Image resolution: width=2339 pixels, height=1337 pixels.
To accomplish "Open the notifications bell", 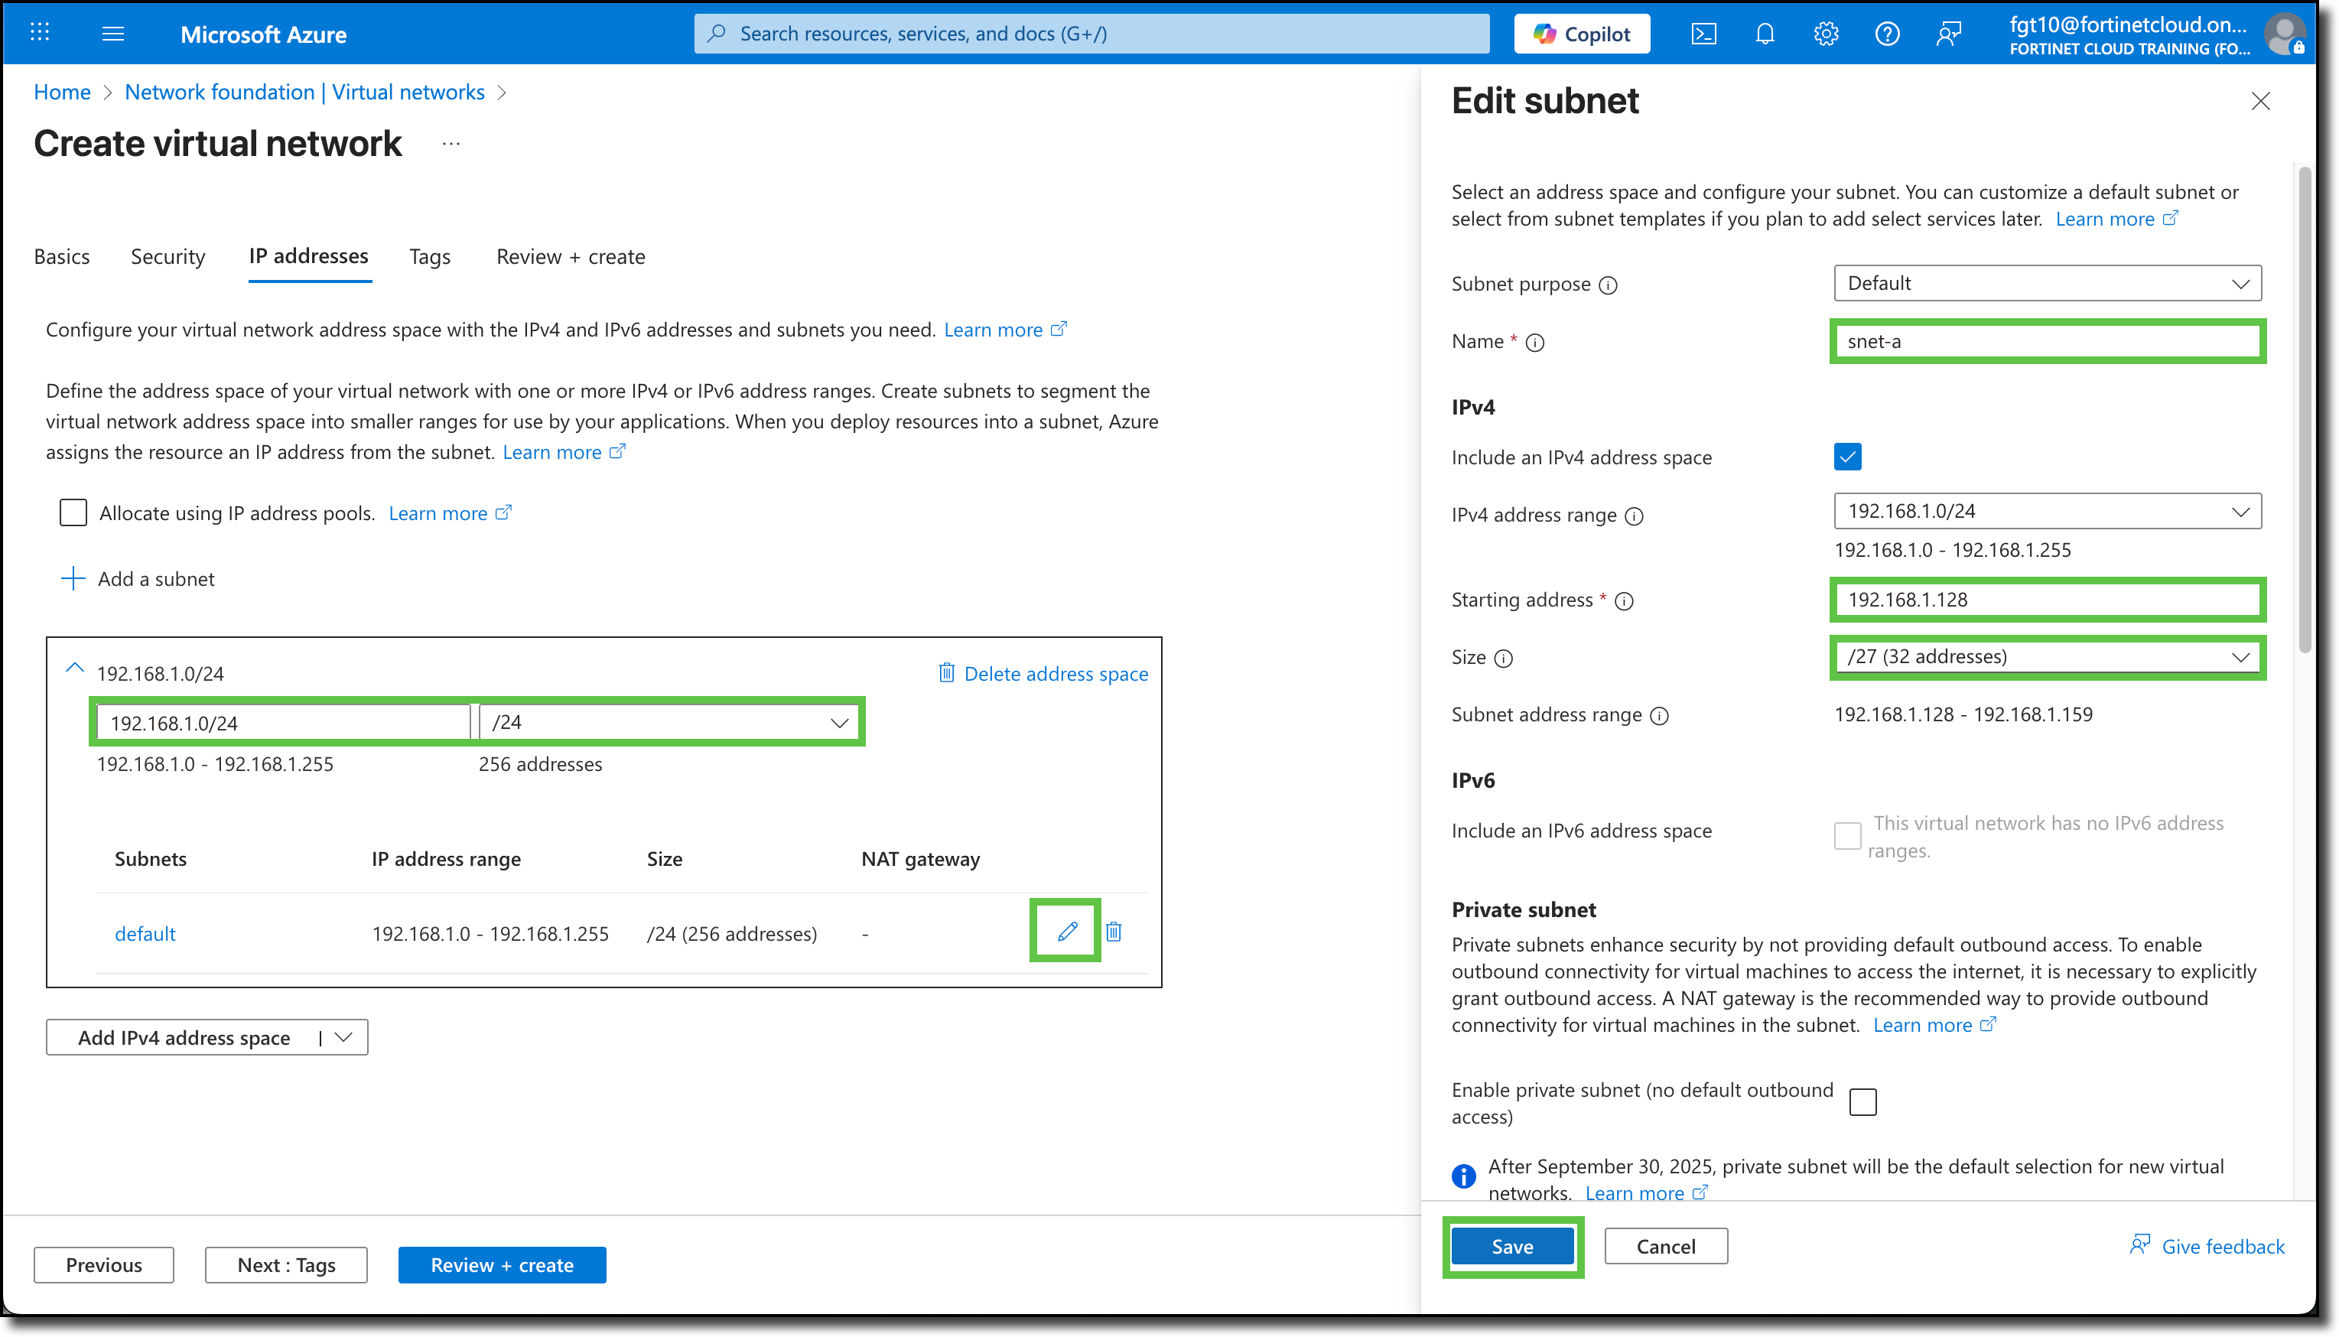I will (1765, 33).
